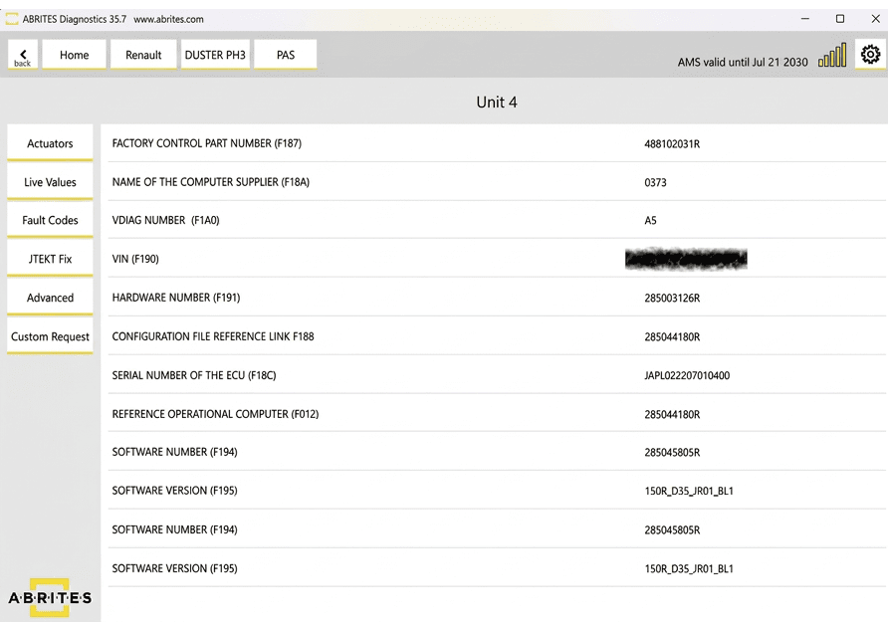
Task: Click the last 285045805R value
Action: [672, 529]
